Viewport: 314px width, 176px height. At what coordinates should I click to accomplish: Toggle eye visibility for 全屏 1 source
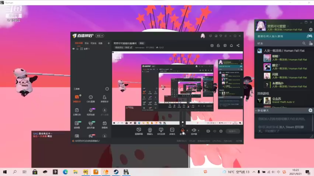73,48
